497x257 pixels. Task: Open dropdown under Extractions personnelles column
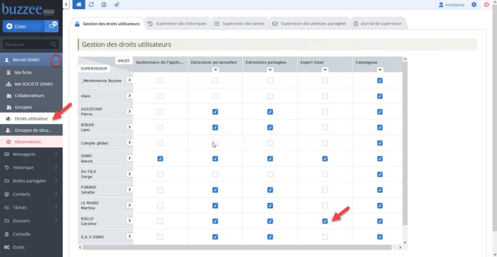point(215,70)
